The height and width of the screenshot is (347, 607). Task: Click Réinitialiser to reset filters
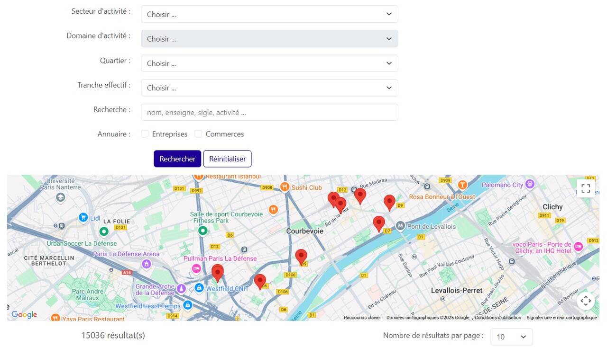[x=227, y=159]
